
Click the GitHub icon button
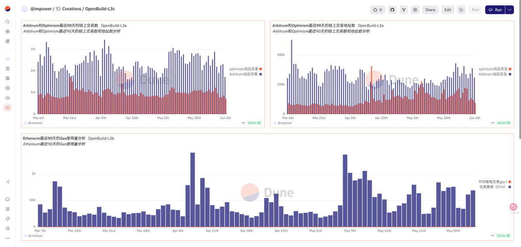[392, 10]
